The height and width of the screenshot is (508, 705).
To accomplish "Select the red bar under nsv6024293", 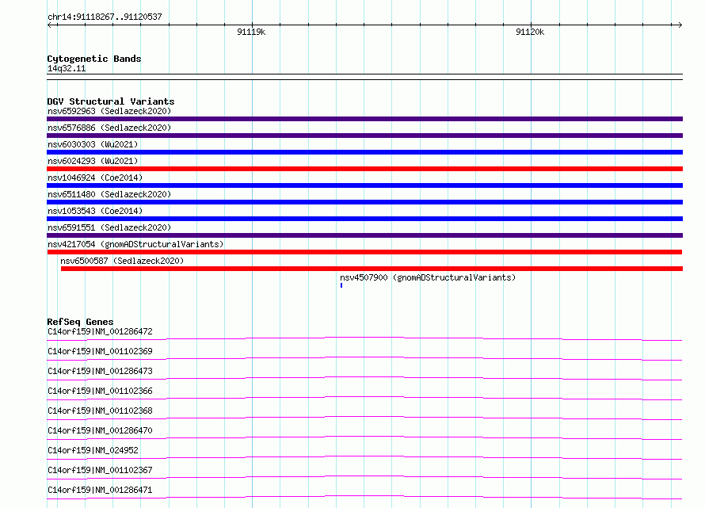I will (x=364, y=169).
